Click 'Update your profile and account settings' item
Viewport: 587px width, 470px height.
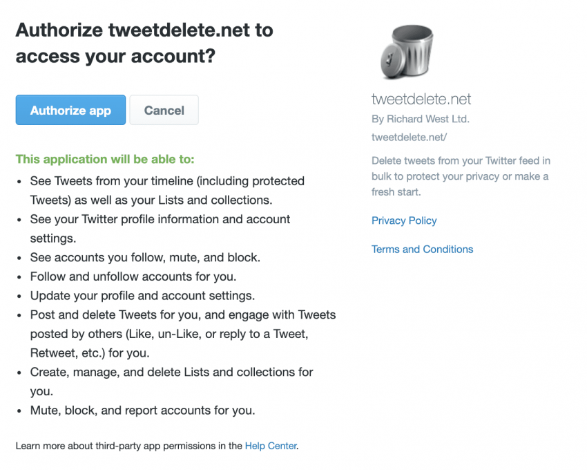click(142, 295)
